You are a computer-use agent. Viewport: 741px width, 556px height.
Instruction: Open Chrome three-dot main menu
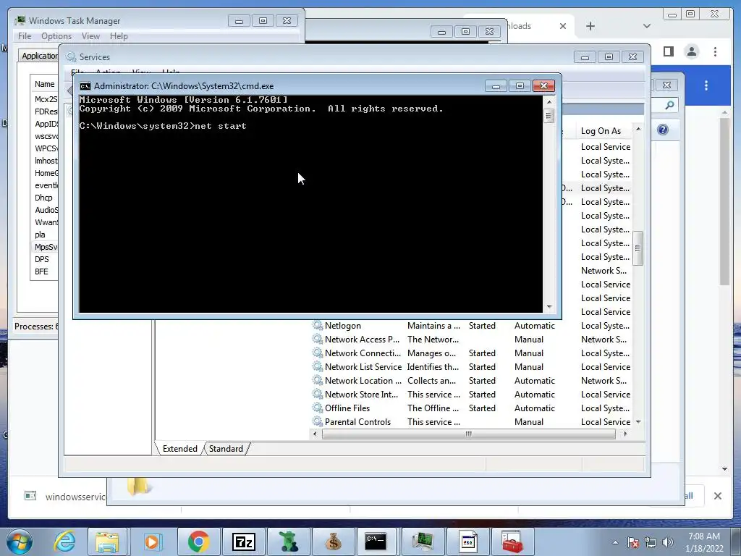click(x=715, y=51)
